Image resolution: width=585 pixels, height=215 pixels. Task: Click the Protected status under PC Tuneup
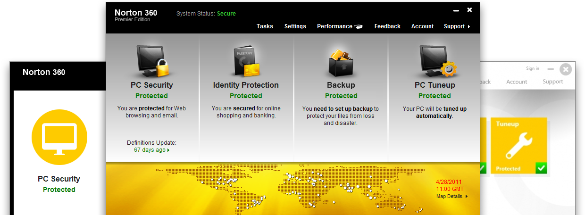[435, 96]
